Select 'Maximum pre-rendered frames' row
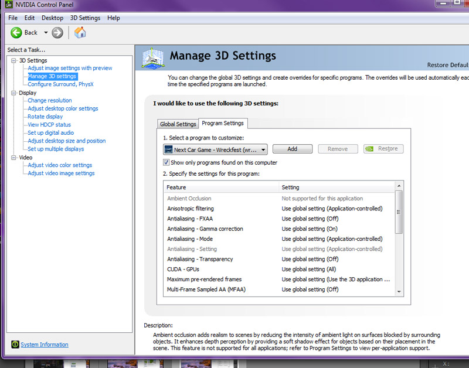The height and width of the screenshot is (368, 469). pos(279,280)
